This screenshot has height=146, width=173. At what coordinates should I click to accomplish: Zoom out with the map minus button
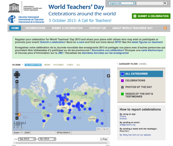coord(17,118)
